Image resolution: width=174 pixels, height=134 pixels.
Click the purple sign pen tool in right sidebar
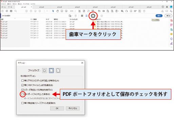(x=171, y=44)
